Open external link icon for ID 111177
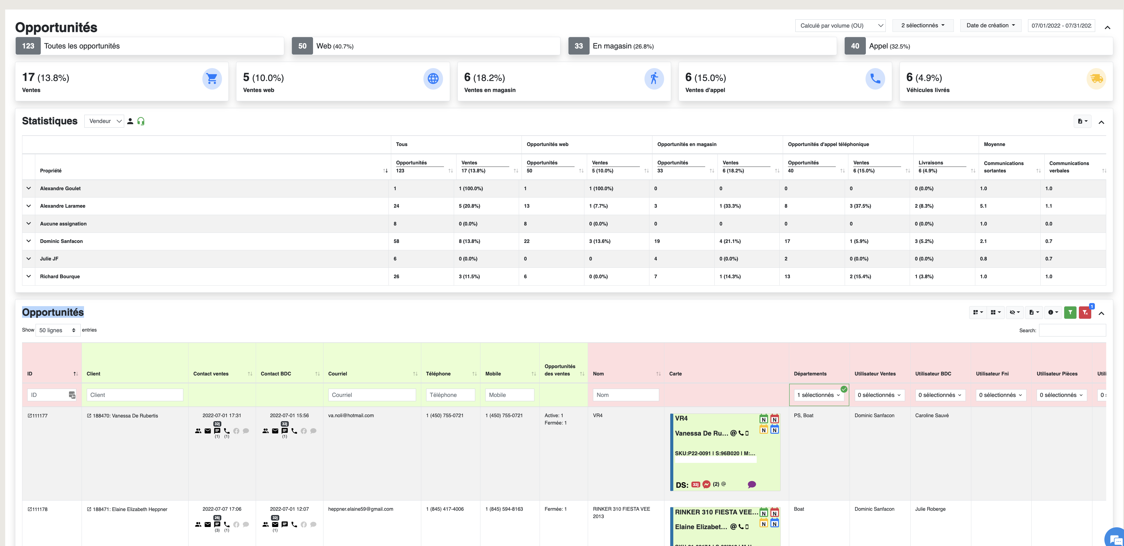Screen dimensions: 1124x546 [30, 416]
